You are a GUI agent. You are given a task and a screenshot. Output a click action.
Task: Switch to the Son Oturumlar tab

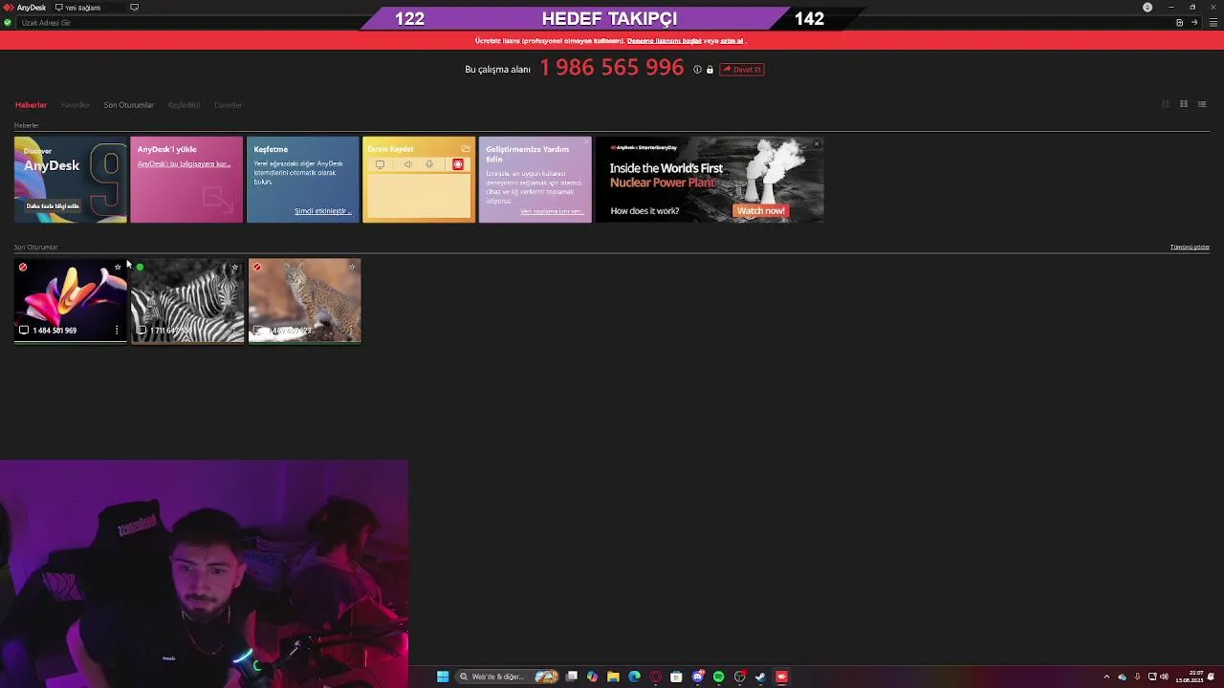click(x=128, y=105)
